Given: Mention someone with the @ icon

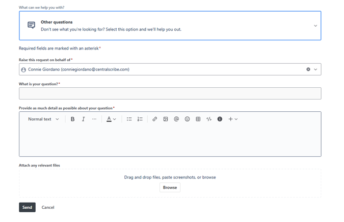Looking at the screenshot, I should coord(176,119).
